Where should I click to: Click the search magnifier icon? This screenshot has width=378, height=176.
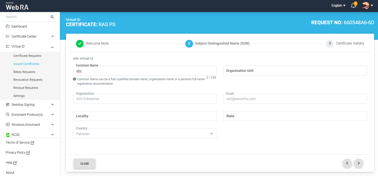[52, 17]
